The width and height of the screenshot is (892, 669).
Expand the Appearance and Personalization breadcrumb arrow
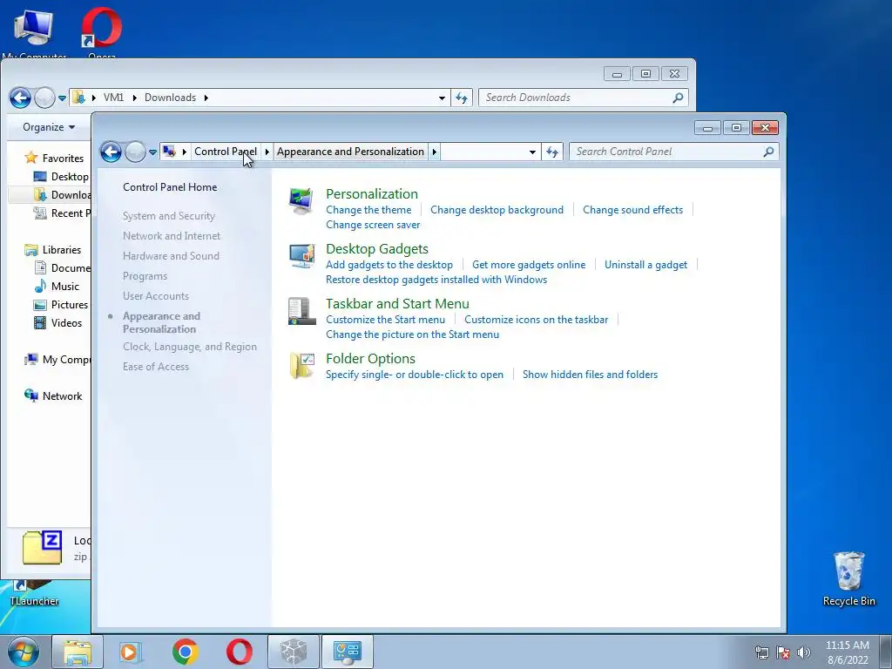(435, 152)
